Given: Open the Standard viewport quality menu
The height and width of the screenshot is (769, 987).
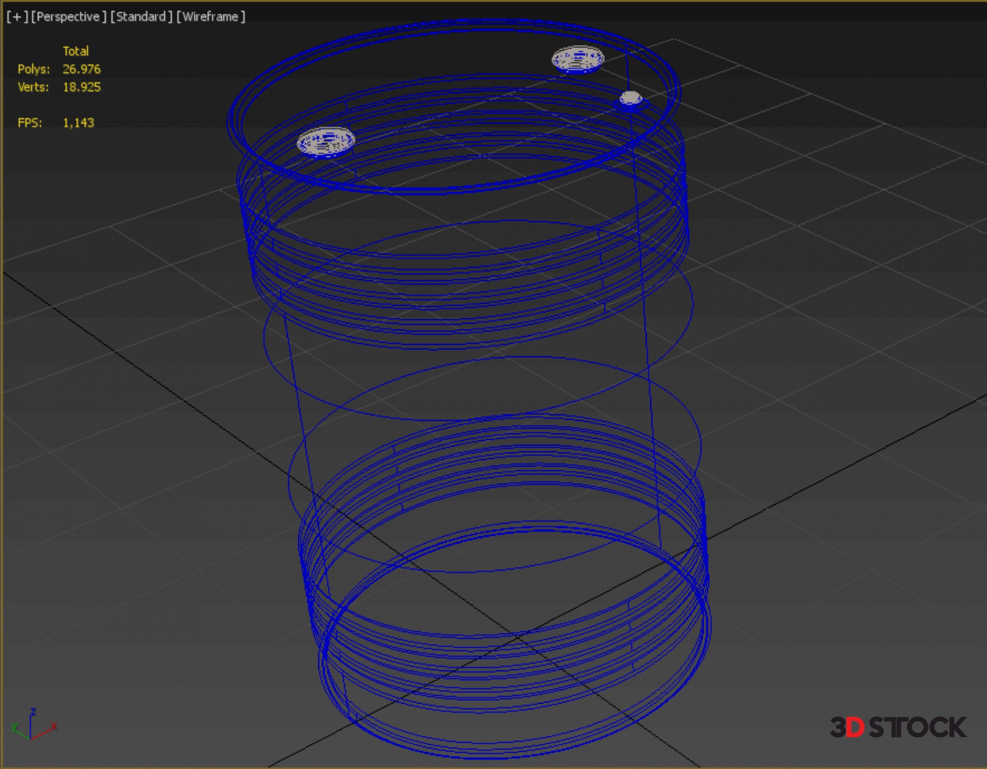Looking at the screenshot, I should [x=141, y=17].
